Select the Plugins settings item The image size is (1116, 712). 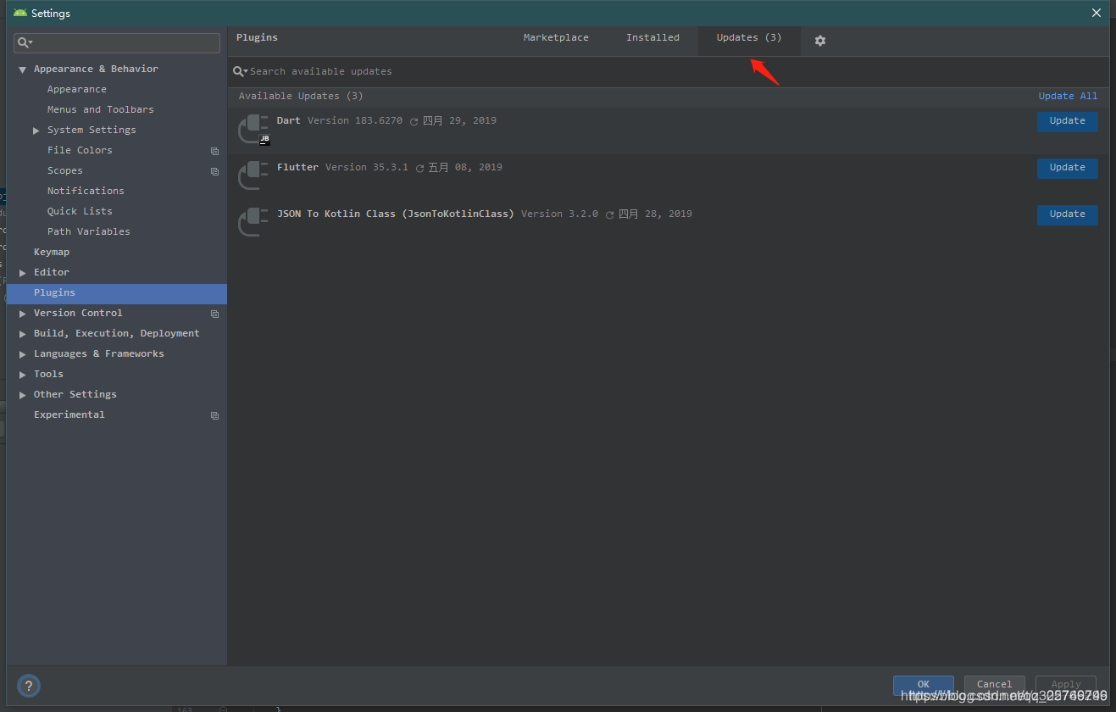pos(117,293)
